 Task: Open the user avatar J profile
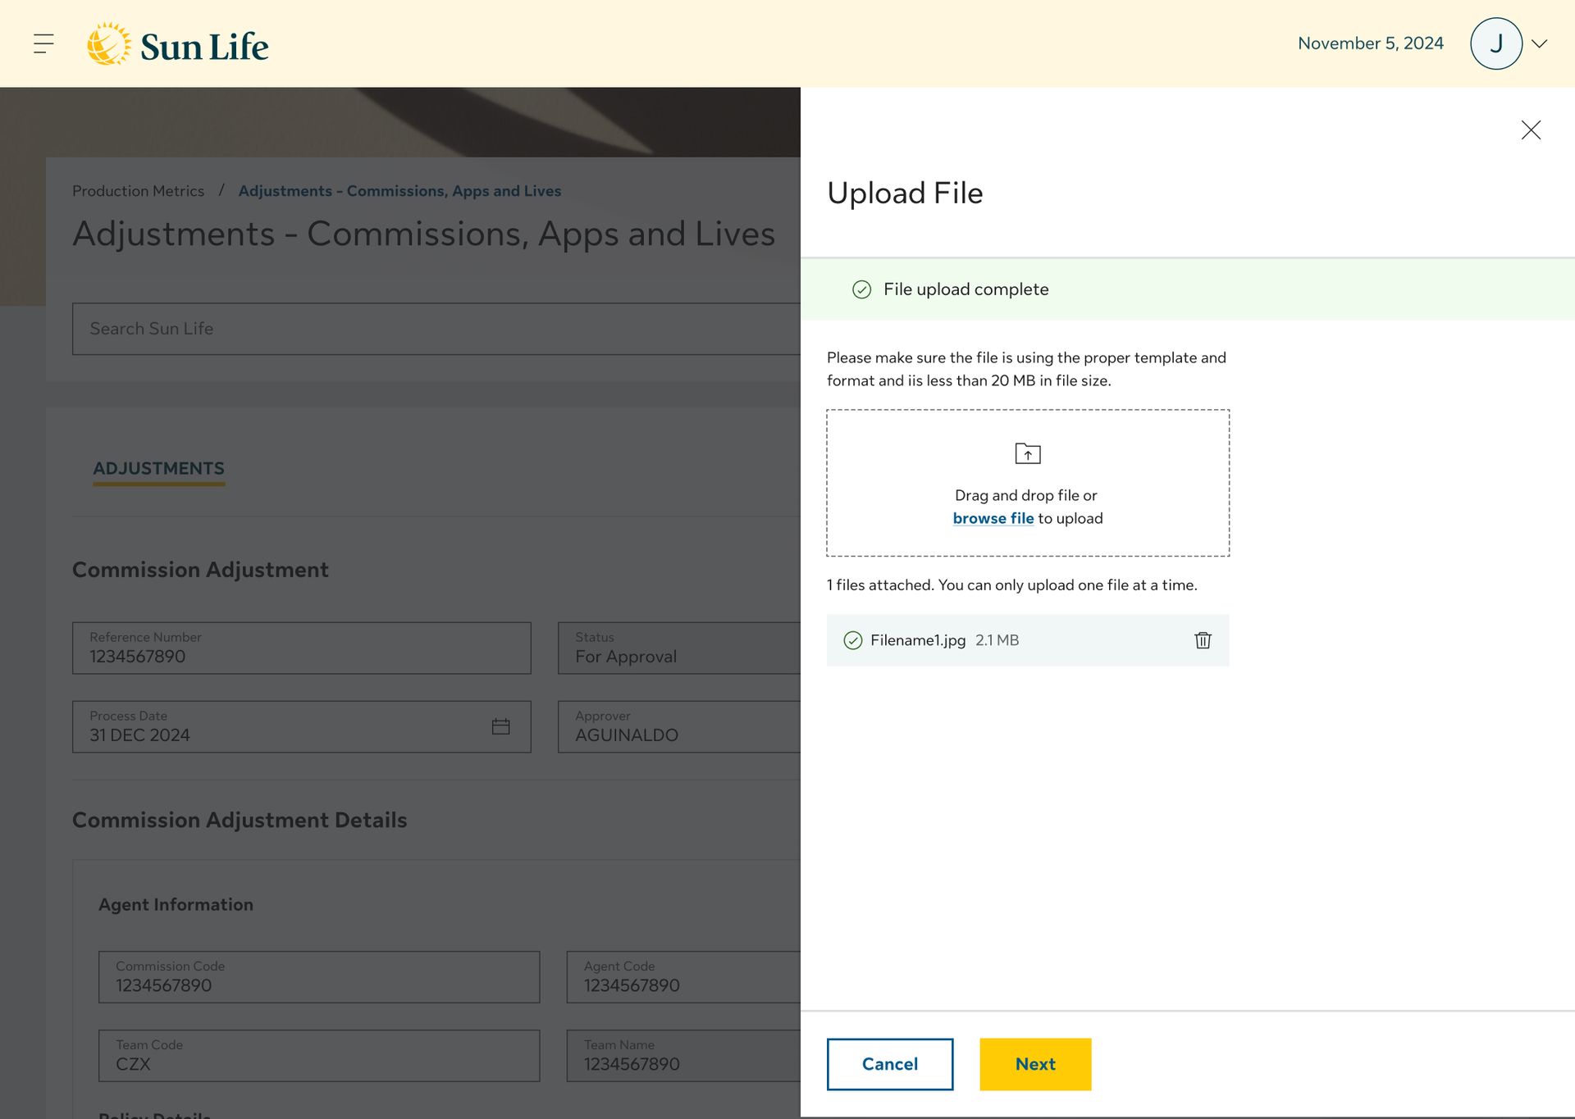pos(1496,43)
